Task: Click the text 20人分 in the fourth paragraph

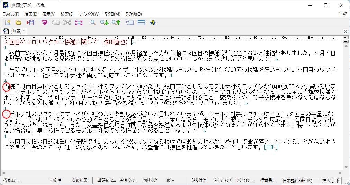Action: pyautogui.click(x=94, y=119)
